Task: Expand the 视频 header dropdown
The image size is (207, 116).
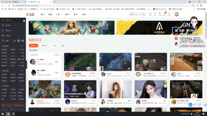Action: 67,14
